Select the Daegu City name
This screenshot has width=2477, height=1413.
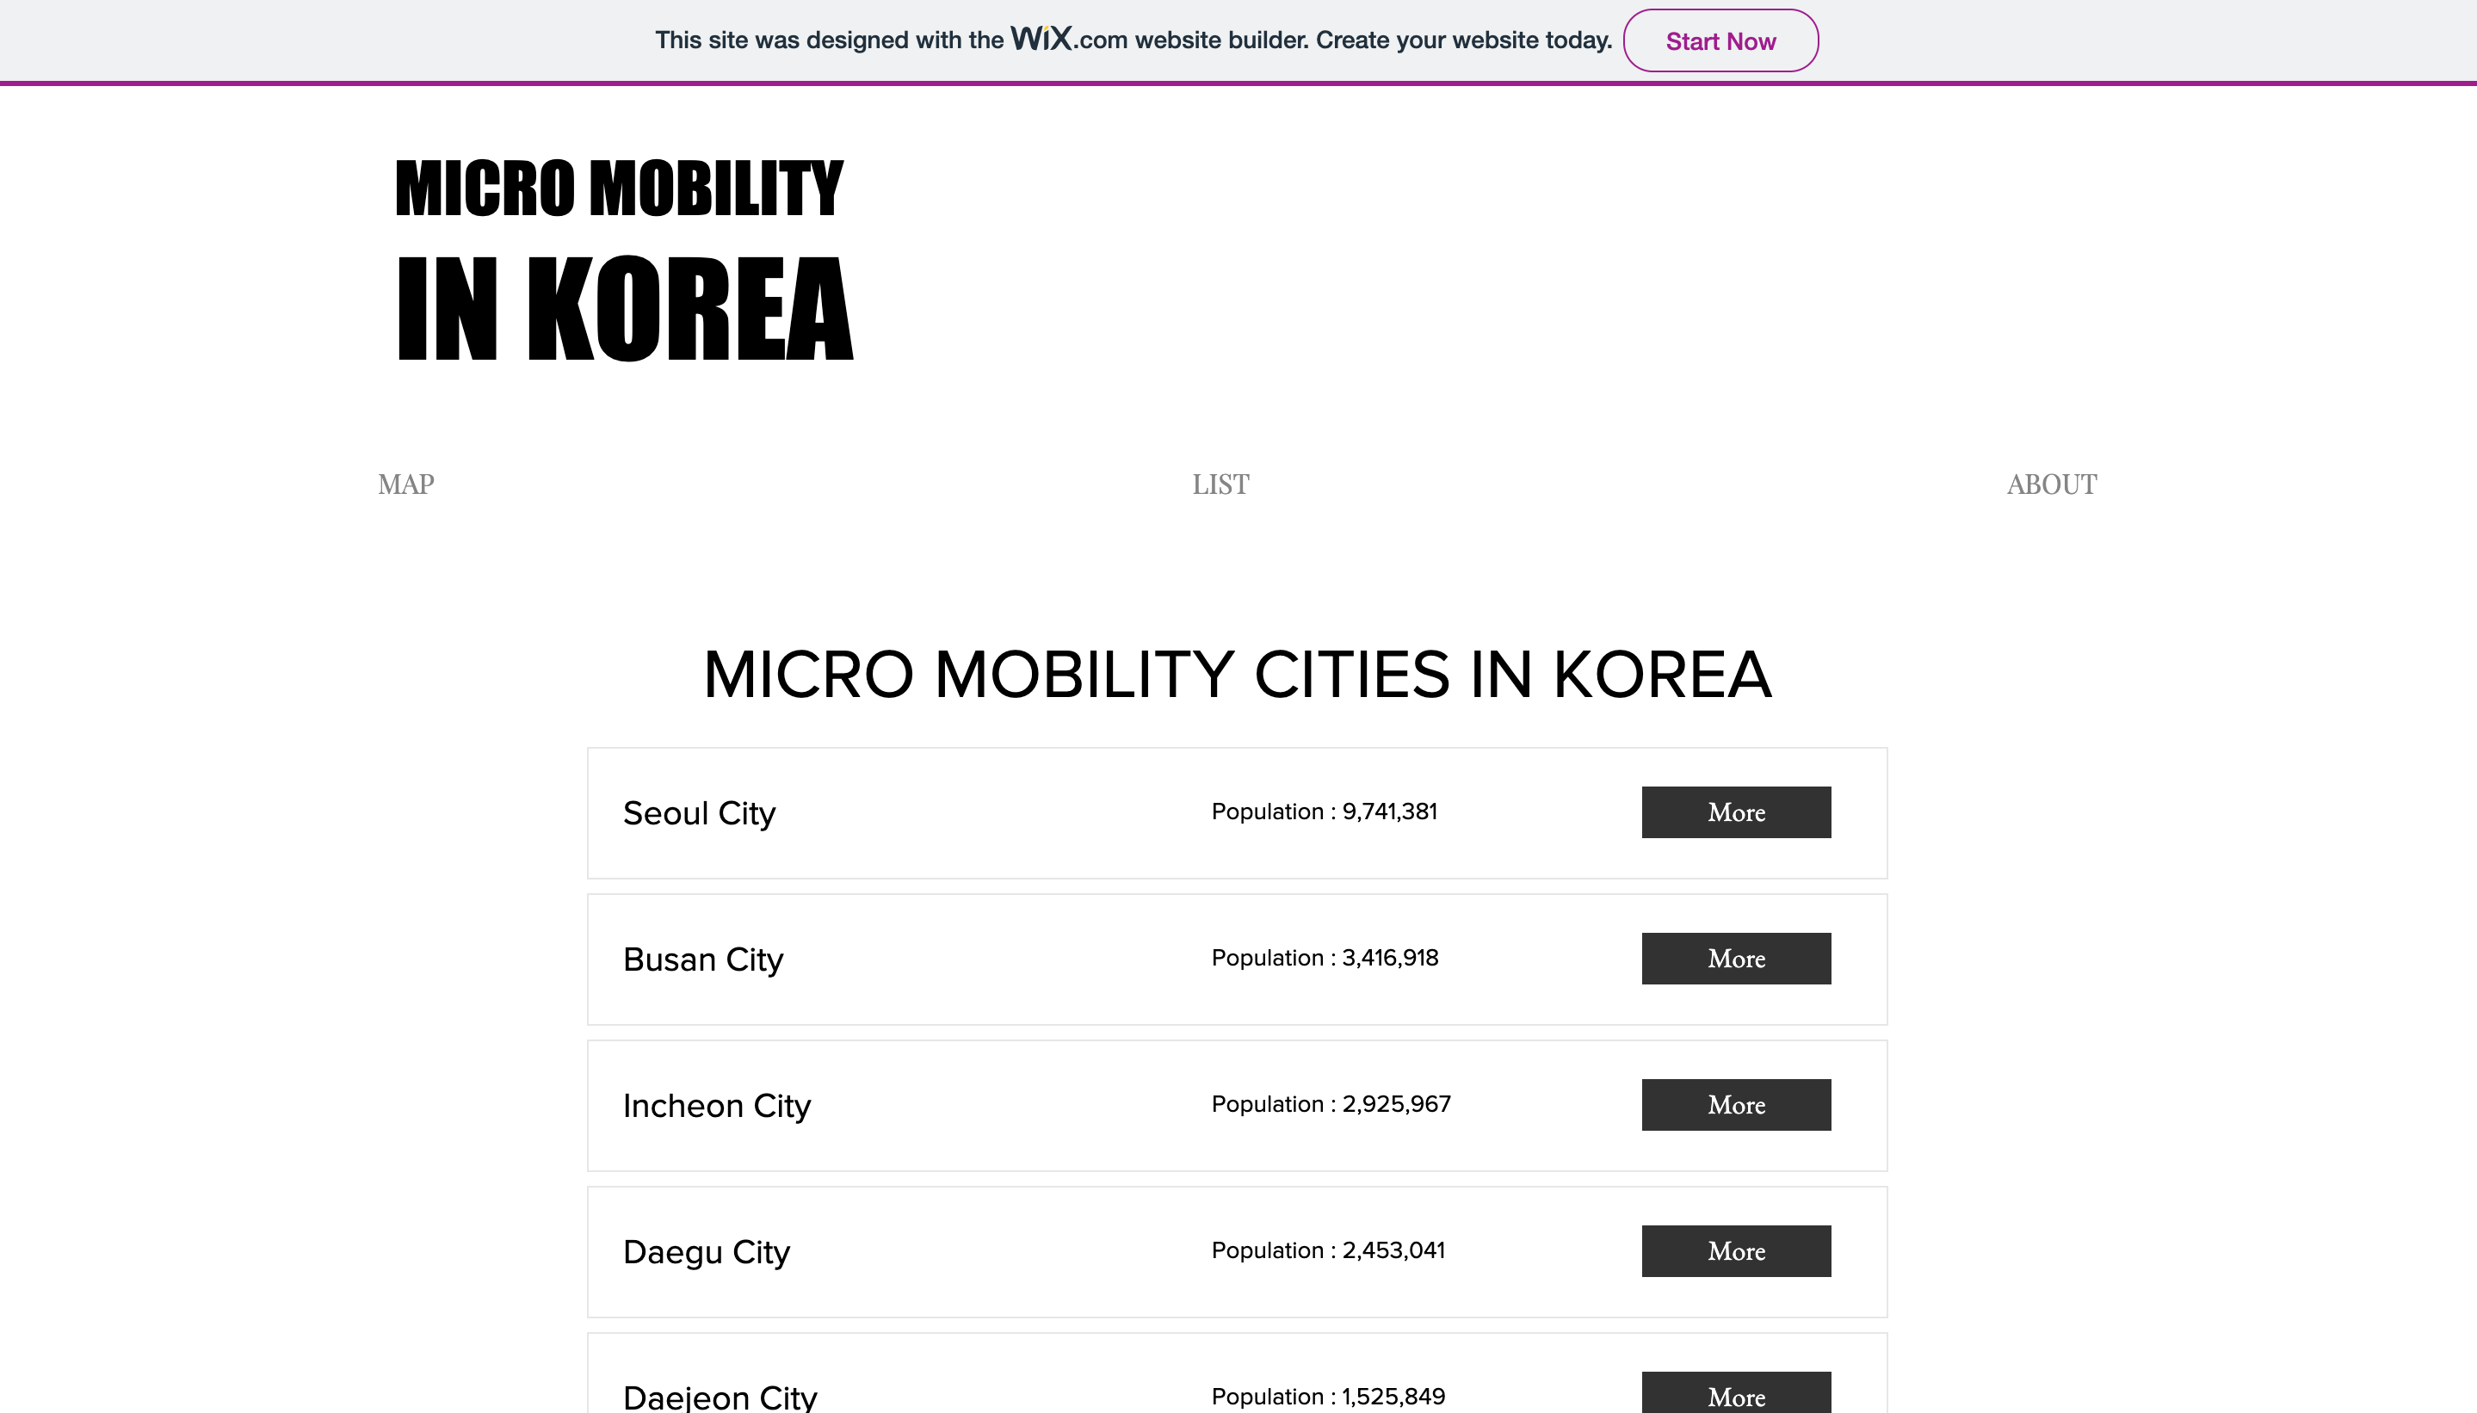coord(707,1252)
